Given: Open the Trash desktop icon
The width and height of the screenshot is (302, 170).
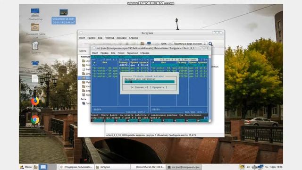Looking at the screenshot, I should coord(35,47).
